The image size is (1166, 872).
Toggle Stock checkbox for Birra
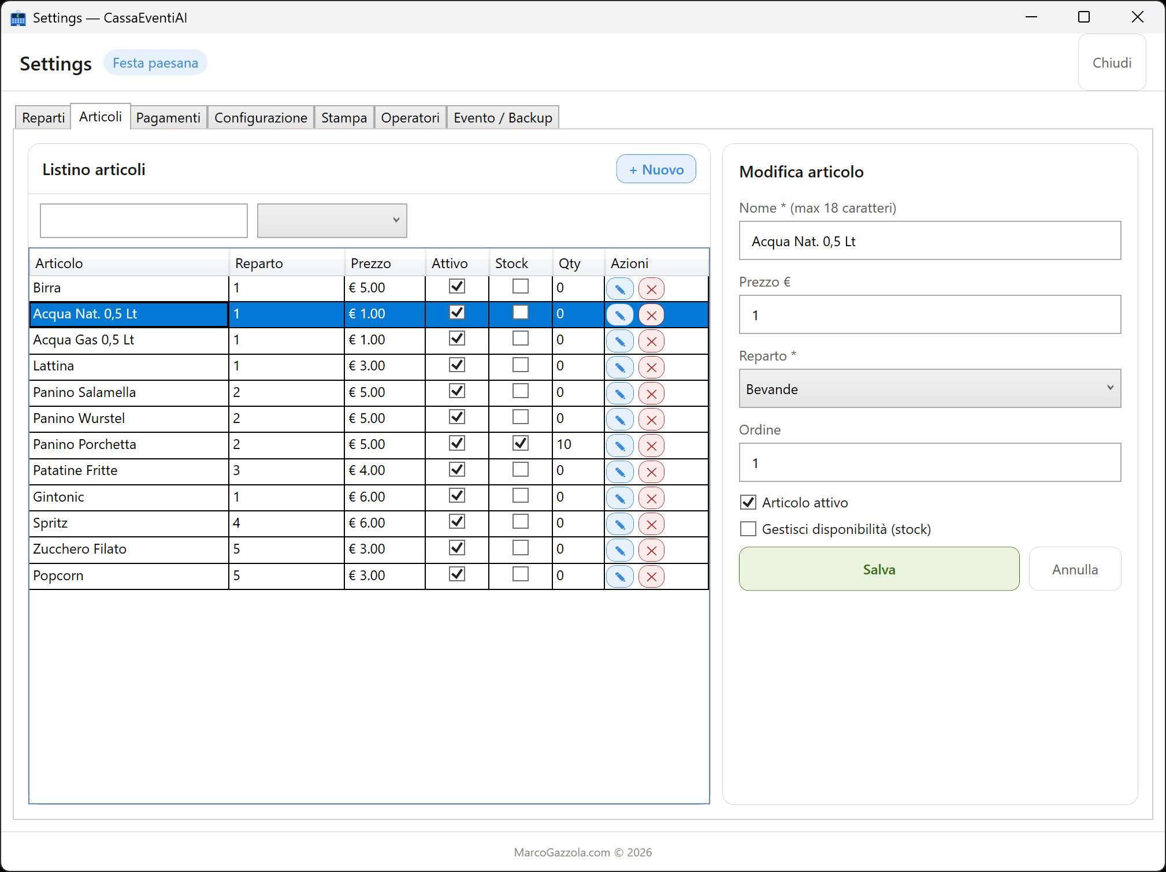pos(521,287)
